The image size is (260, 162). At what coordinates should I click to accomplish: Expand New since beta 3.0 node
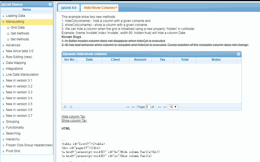point(3,51)
